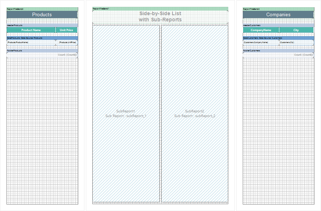
Task: Select the Companies title text box
Action: 278,14
